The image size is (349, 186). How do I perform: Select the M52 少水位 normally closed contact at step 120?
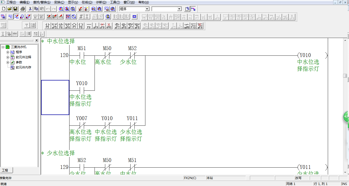point(132,55)
